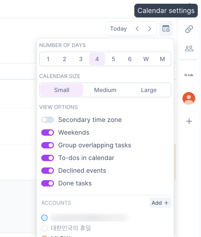Switch to week view W
201x237 pixels.
(x=146, y=59)
